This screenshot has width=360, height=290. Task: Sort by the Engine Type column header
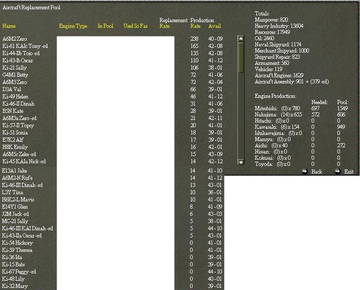(73, 26)
